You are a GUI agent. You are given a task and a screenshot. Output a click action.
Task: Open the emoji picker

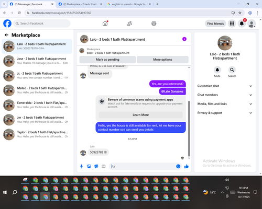[x=178, y=166]
